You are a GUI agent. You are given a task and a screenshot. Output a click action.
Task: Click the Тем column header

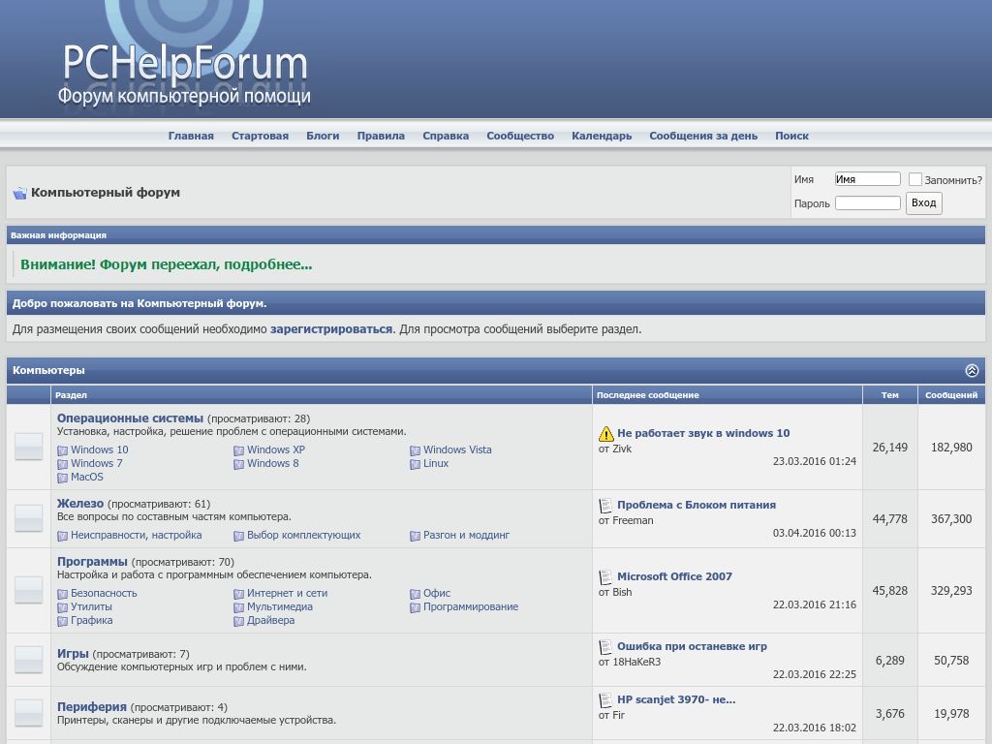(890, 395)
